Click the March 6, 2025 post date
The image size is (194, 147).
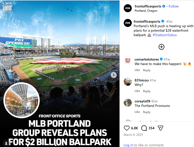[x=133, y=135]
